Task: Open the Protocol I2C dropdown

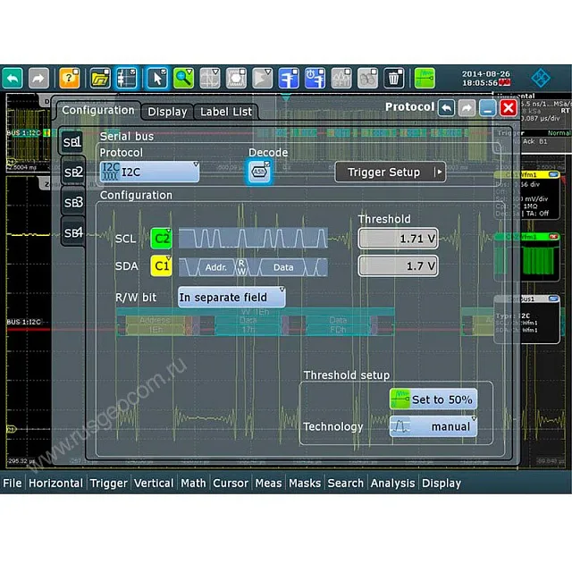Action: (149, 172)
